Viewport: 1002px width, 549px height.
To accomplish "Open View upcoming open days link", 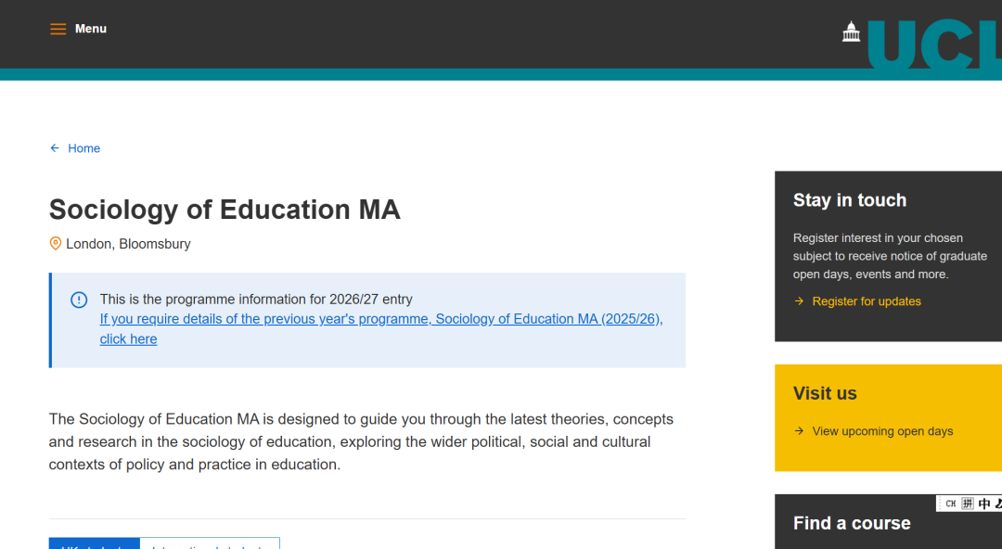I will [882, 431].
